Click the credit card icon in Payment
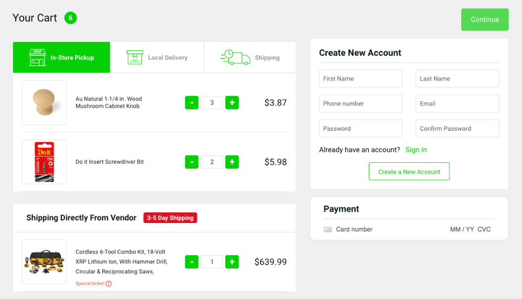This screenshot has width=522, height=299. [x=328, y=229]
